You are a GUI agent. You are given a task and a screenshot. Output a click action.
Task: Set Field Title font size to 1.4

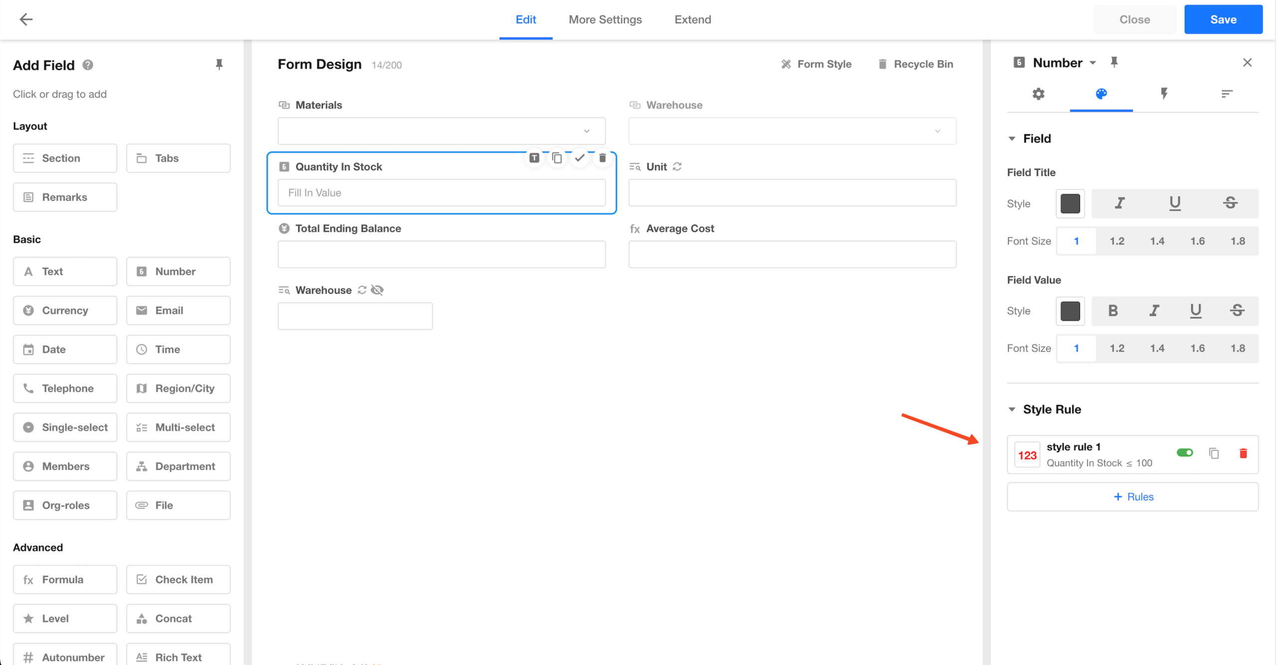click(1157, 241)
